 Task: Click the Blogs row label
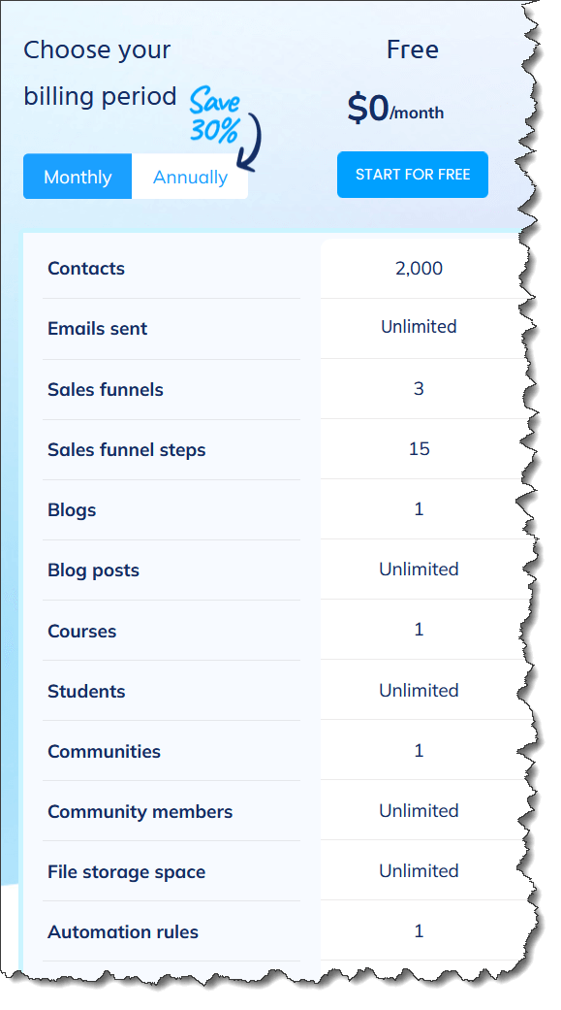pos(72,510)
